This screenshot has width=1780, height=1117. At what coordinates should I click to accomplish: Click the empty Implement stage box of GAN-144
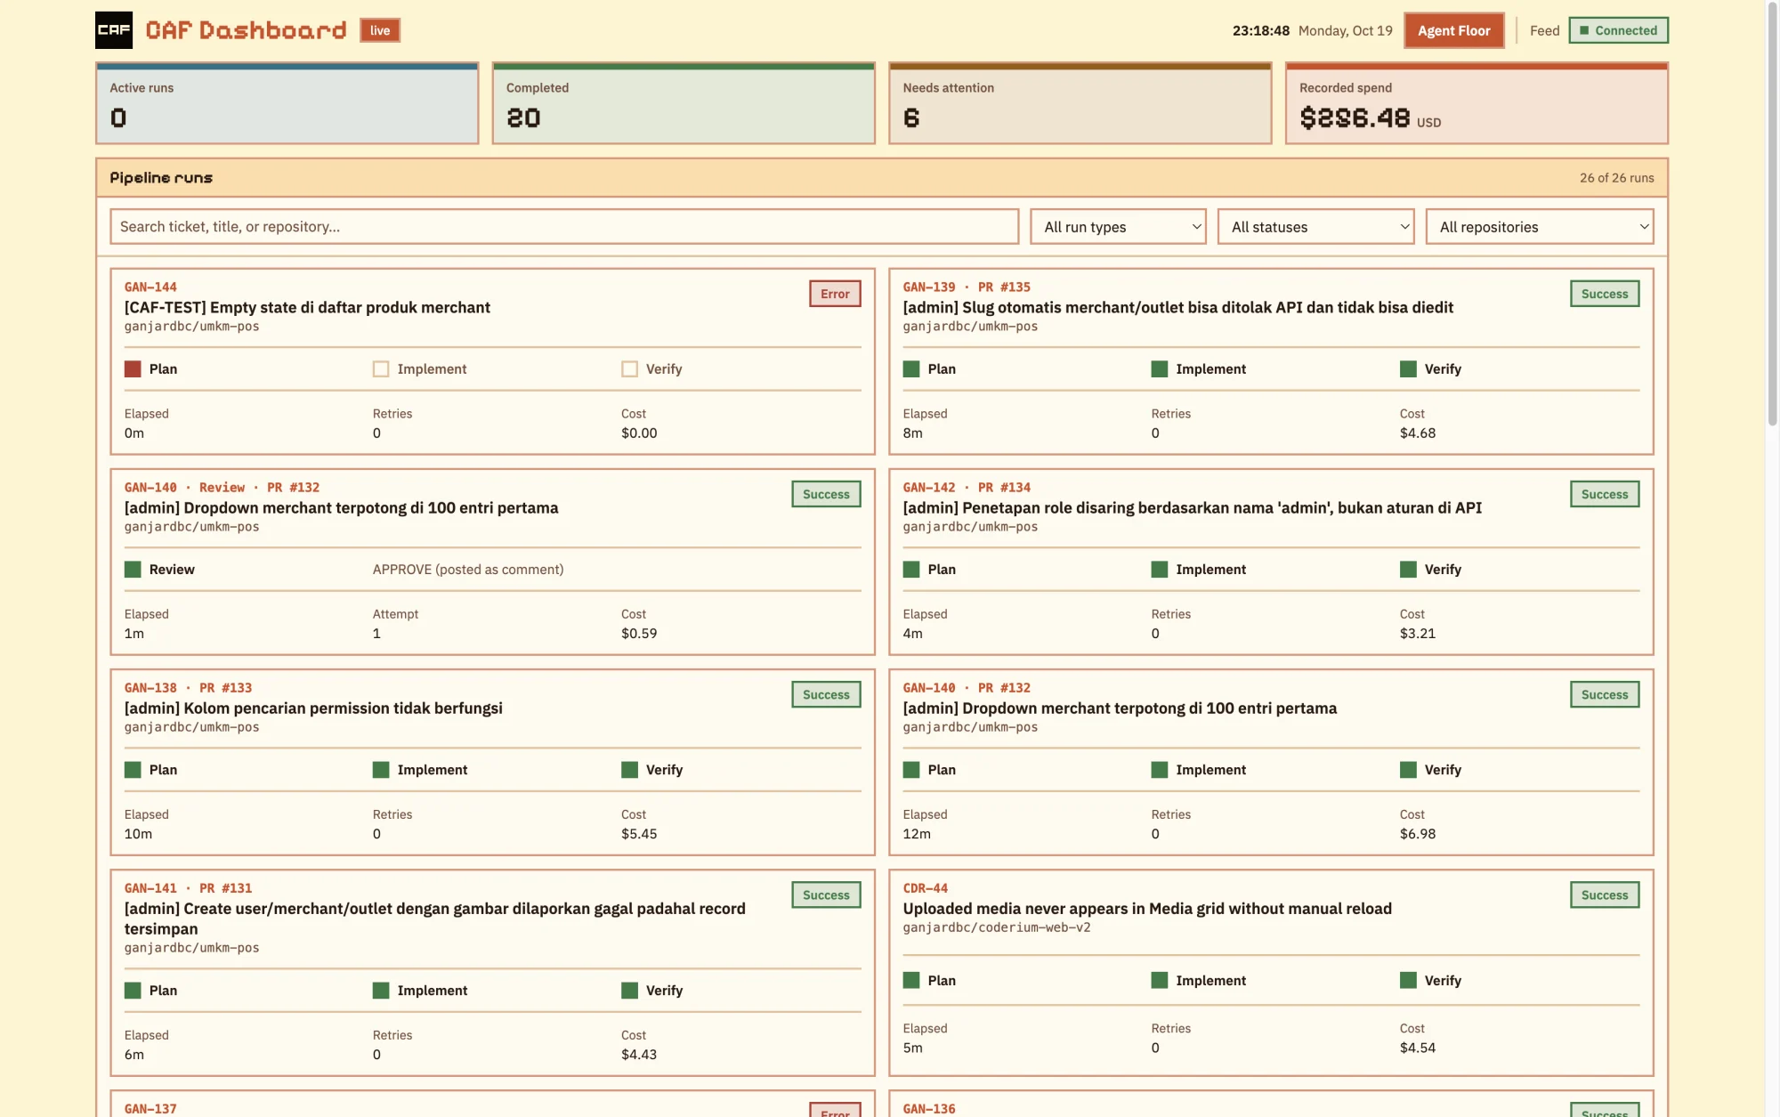[381, 369]
